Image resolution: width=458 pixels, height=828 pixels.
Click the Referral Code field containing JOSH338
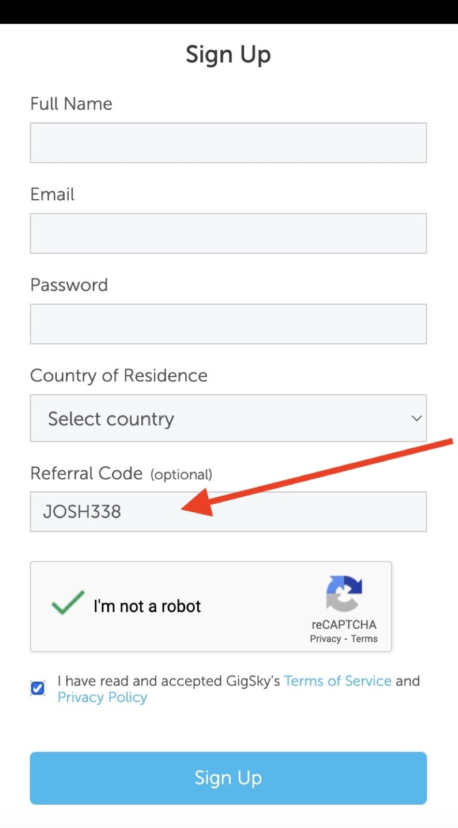pyautogui.click(x=228, y=512)
